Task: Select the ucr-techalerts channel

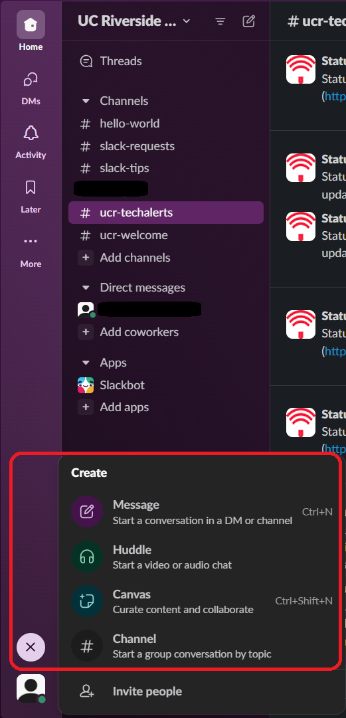Action: (x=165, y=213)
